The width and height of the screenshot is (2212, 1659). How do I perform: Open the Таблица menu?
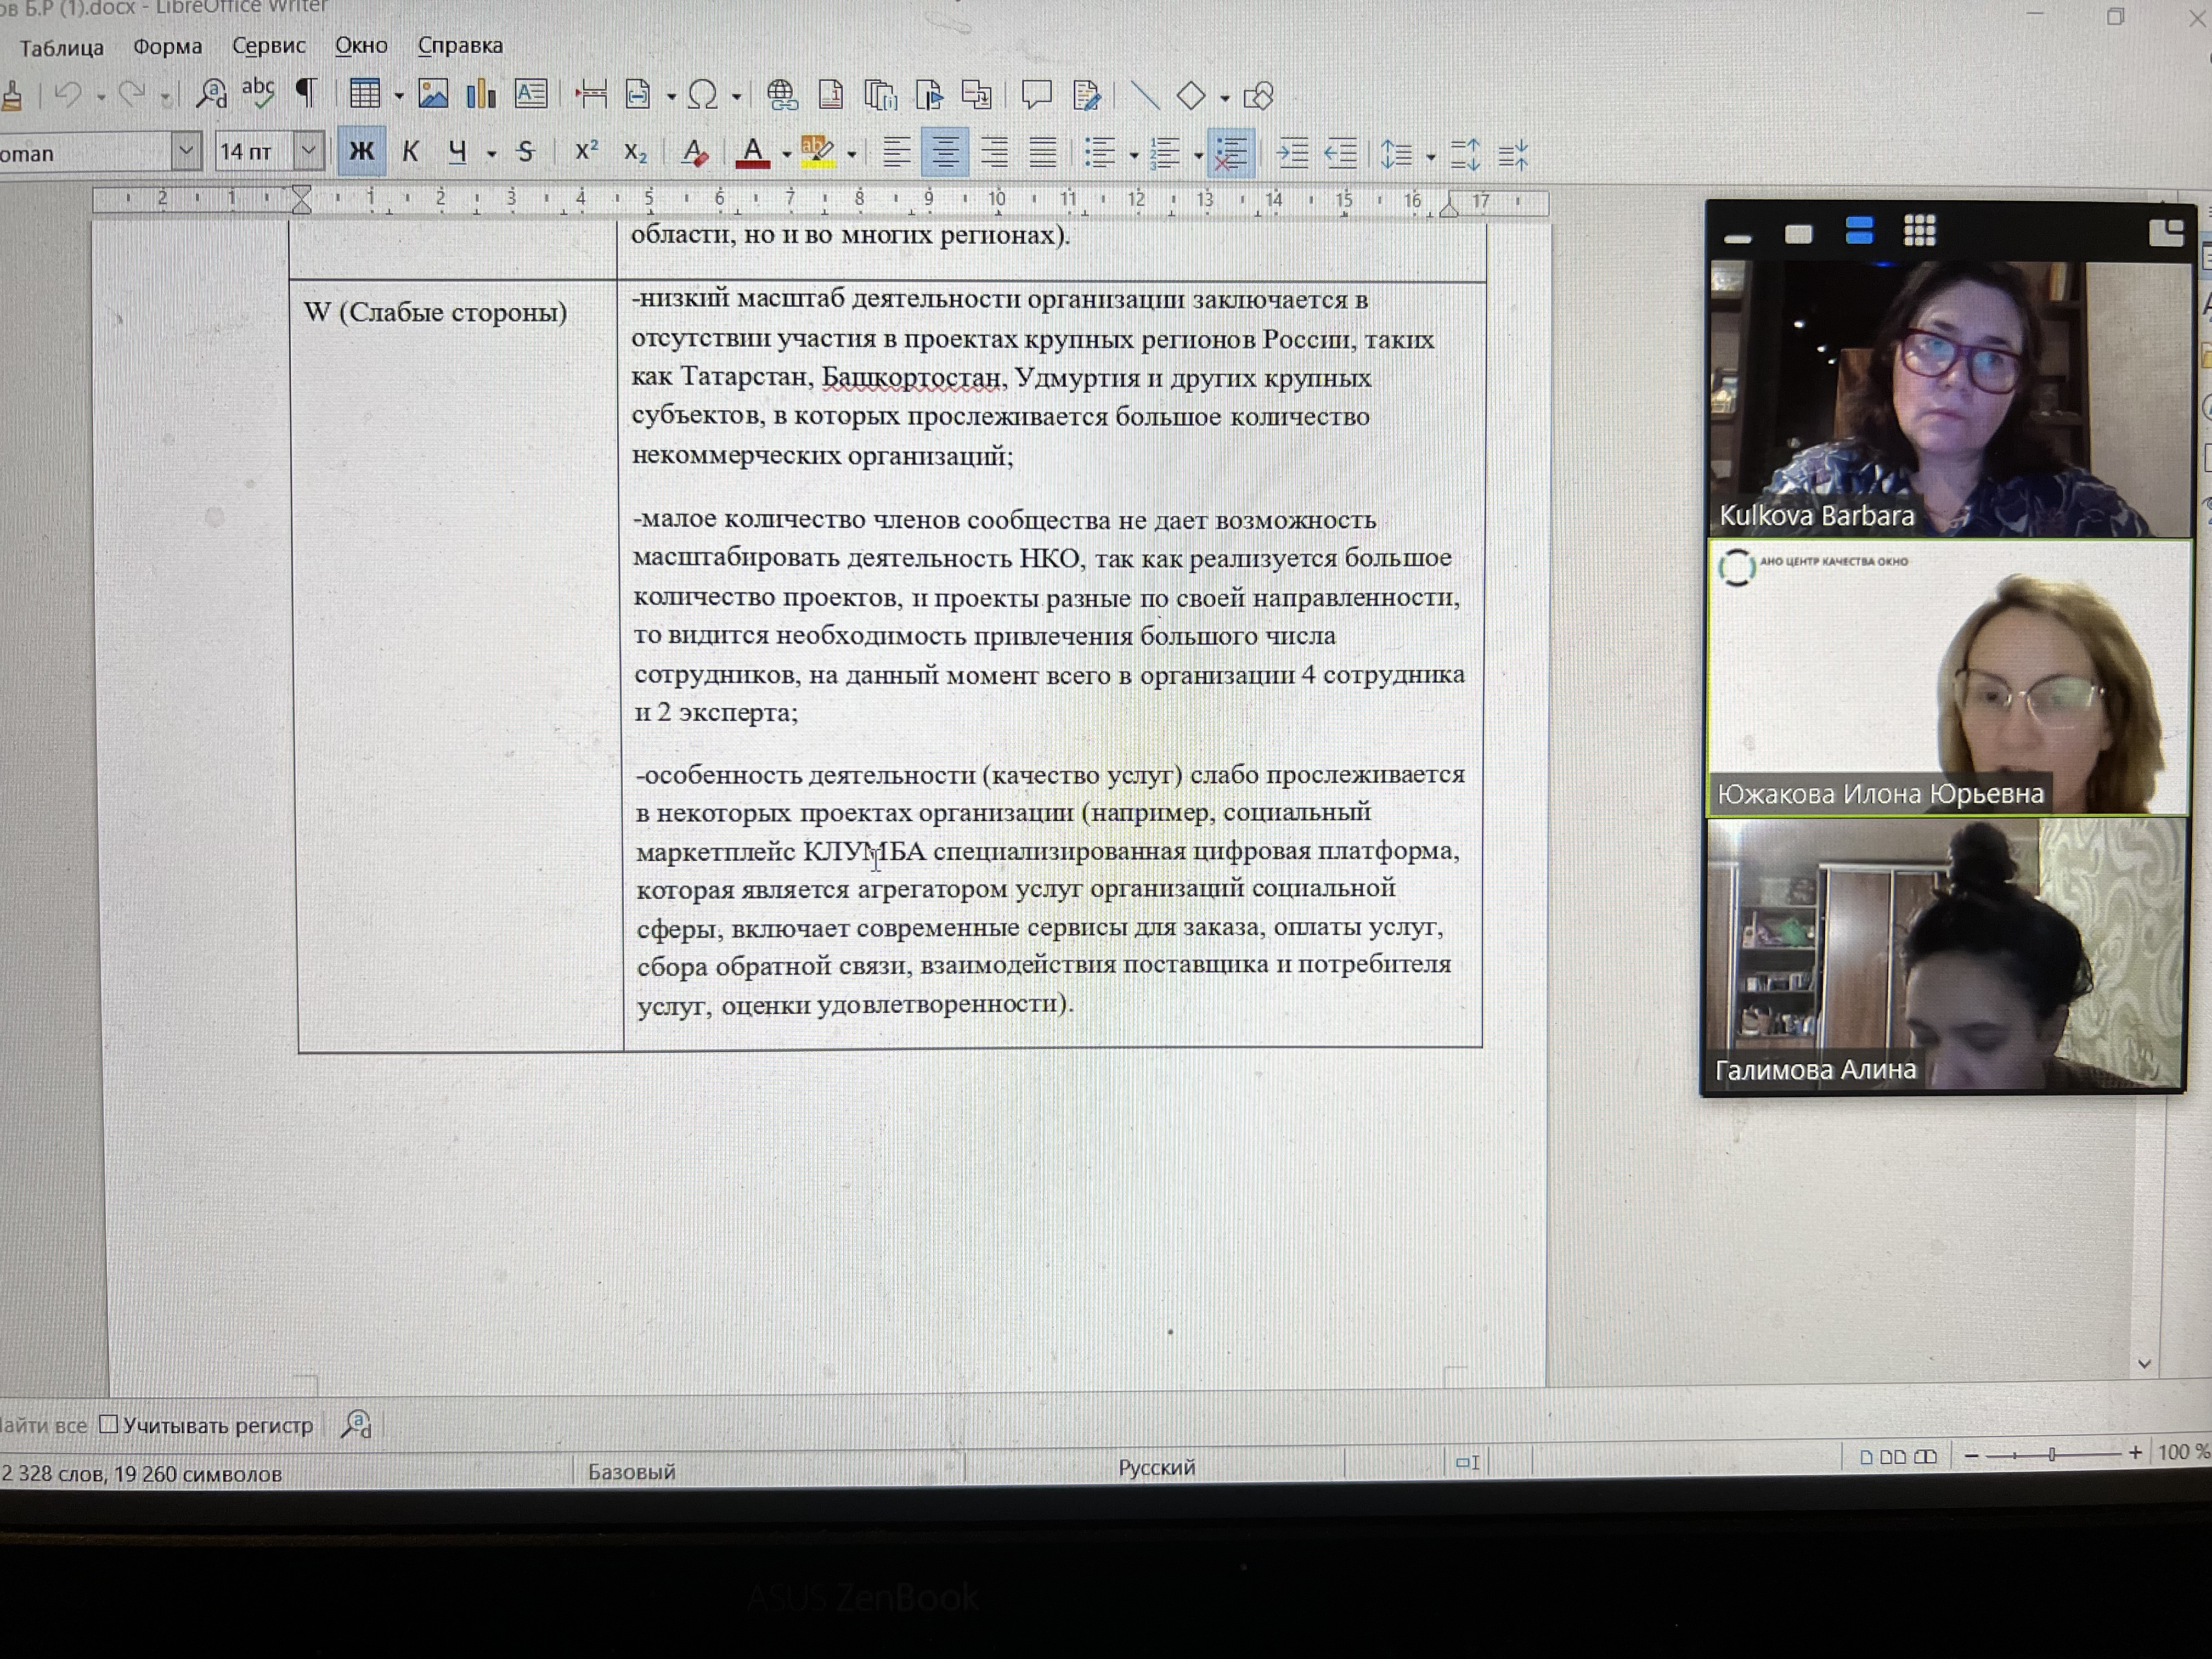[x=61, y=47]
